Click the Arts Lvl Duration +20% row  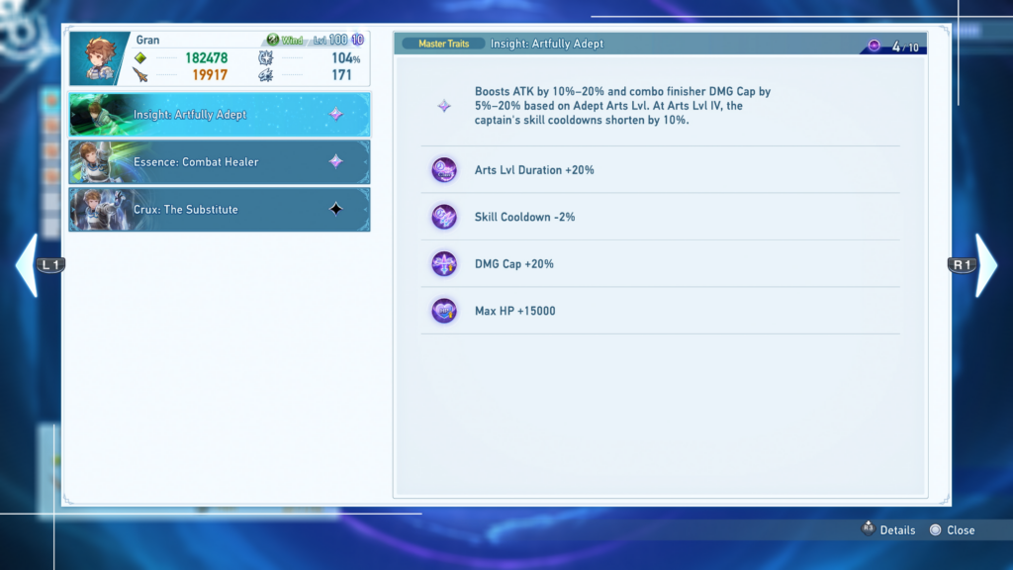point(660,170)
